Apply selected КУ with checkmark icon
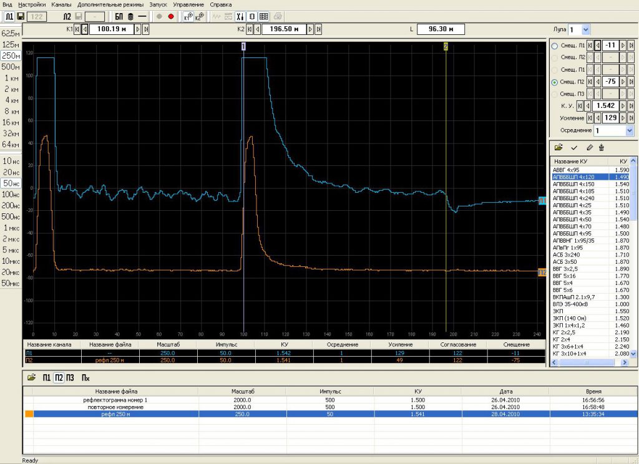The height and width of the screenshot is (464, 639). (x=574, y=148)
